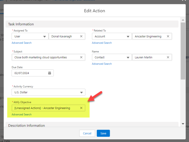
Task: Open the Name Contact type dropdown
Action: [112, 57]
